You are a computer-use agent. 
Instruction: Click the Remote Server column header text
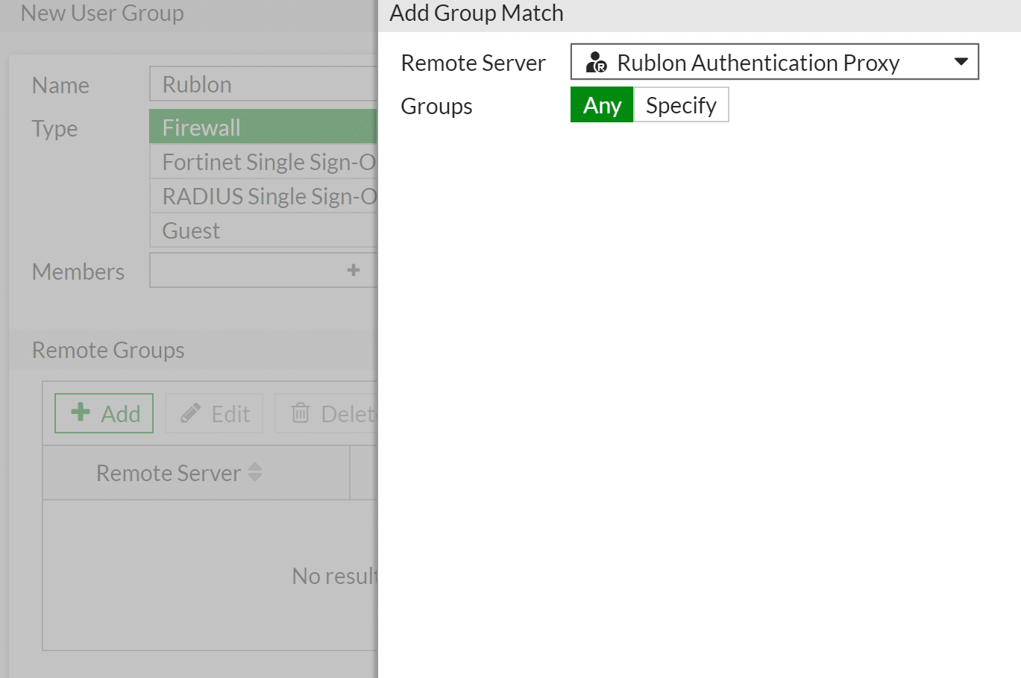tap(169, 473)
